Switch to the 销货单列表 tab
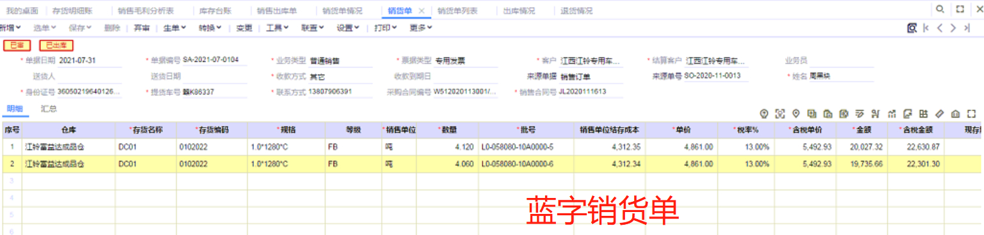 457,11
